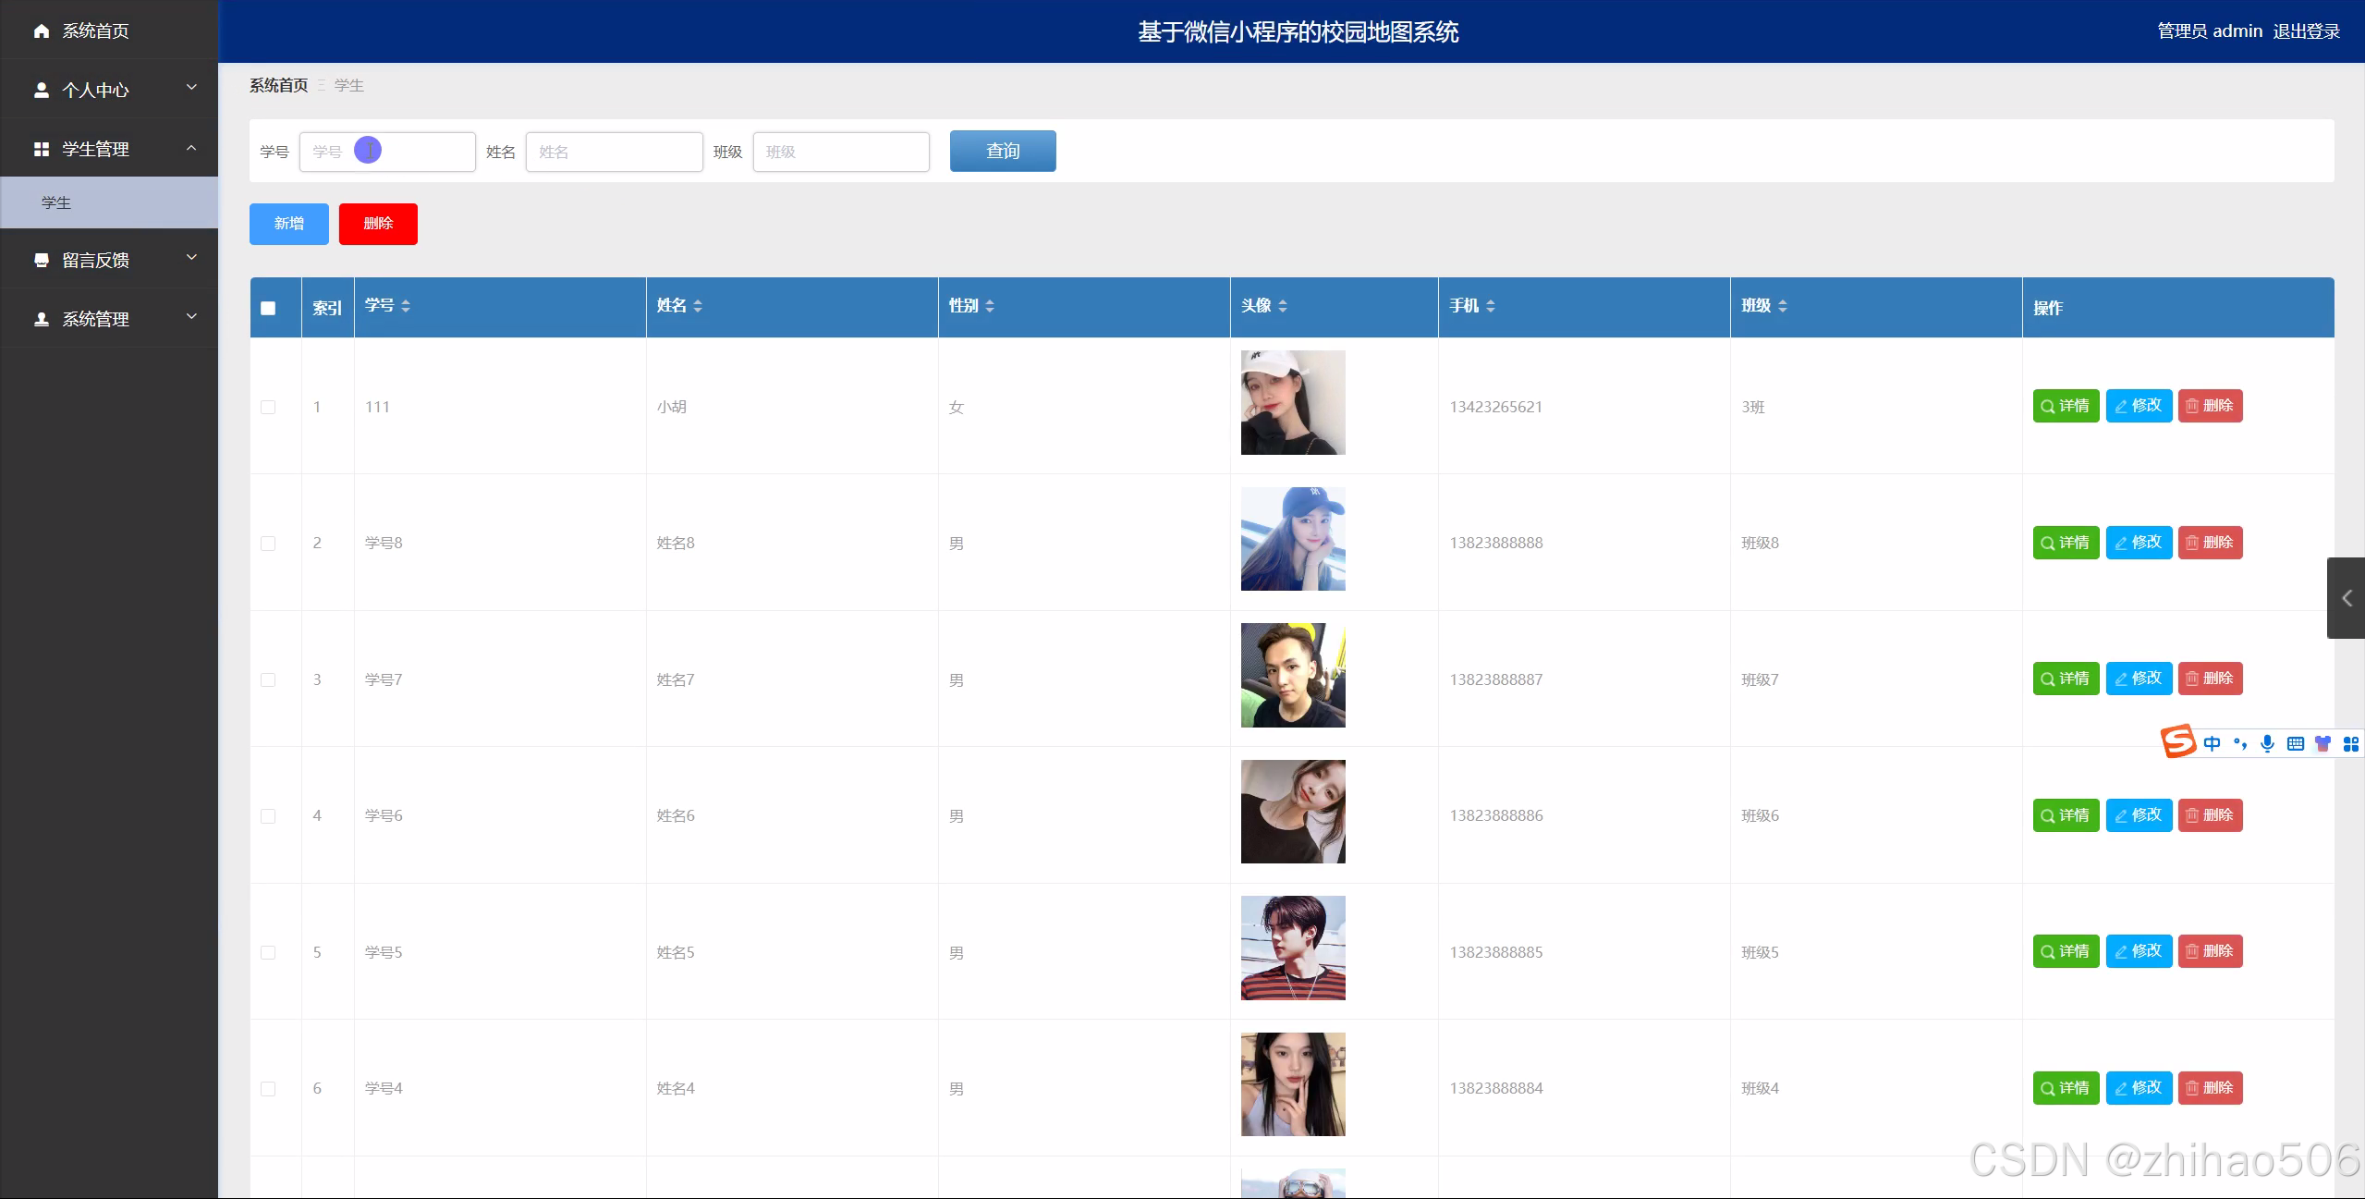
Task: Open the right-edge collapsed panel arrow
Action: tap(2347, 598)
